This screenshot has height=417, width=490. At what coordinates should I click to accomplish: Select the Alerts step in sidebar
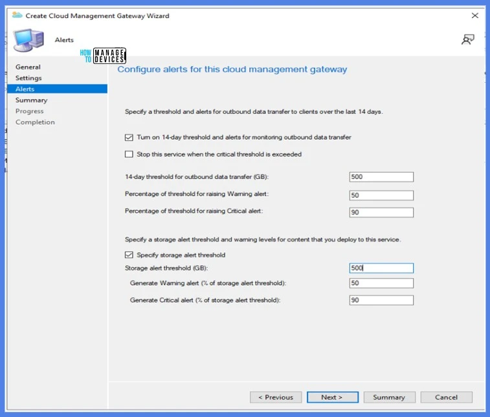[x=25, y=89]
